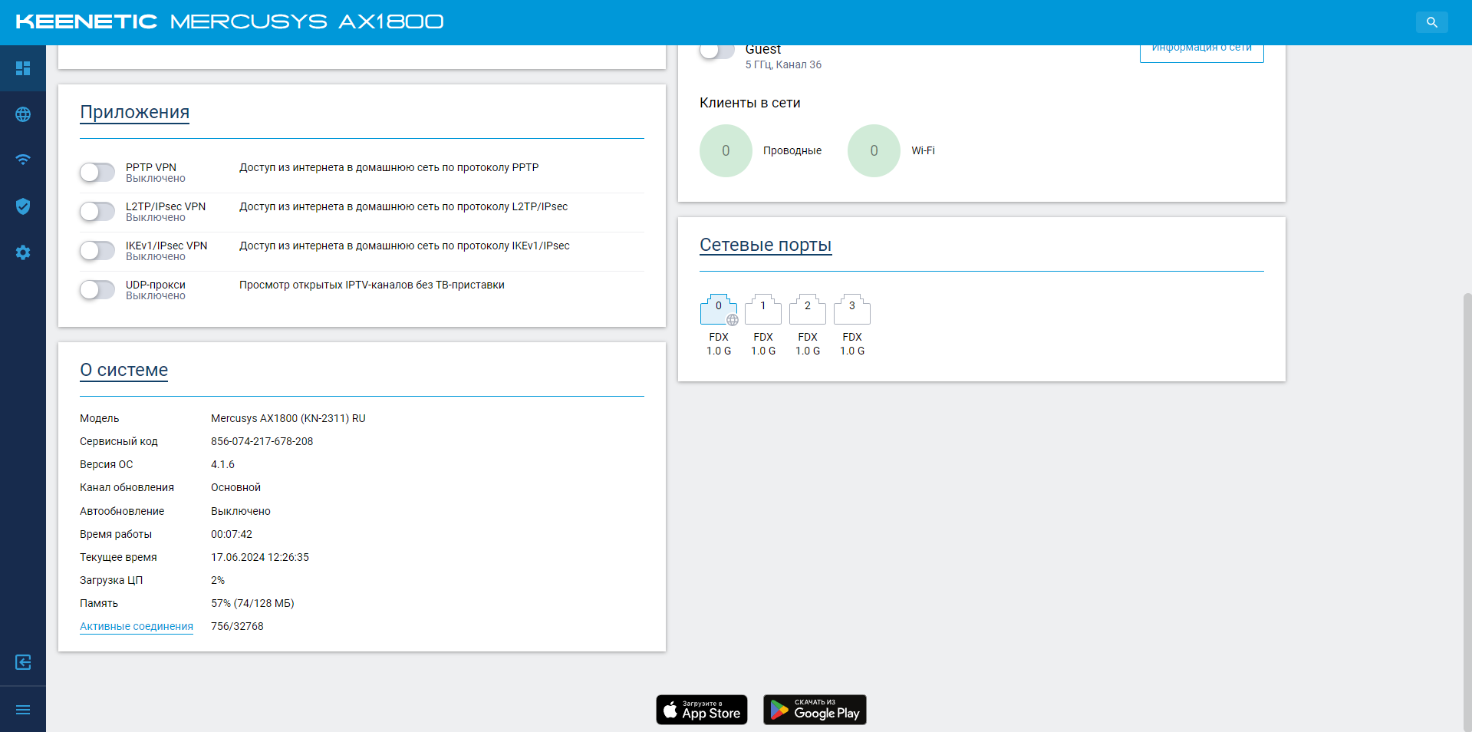Click the Автообновление value Выключено
This screenshot has height=732, width=1472.
click(241, 511)
